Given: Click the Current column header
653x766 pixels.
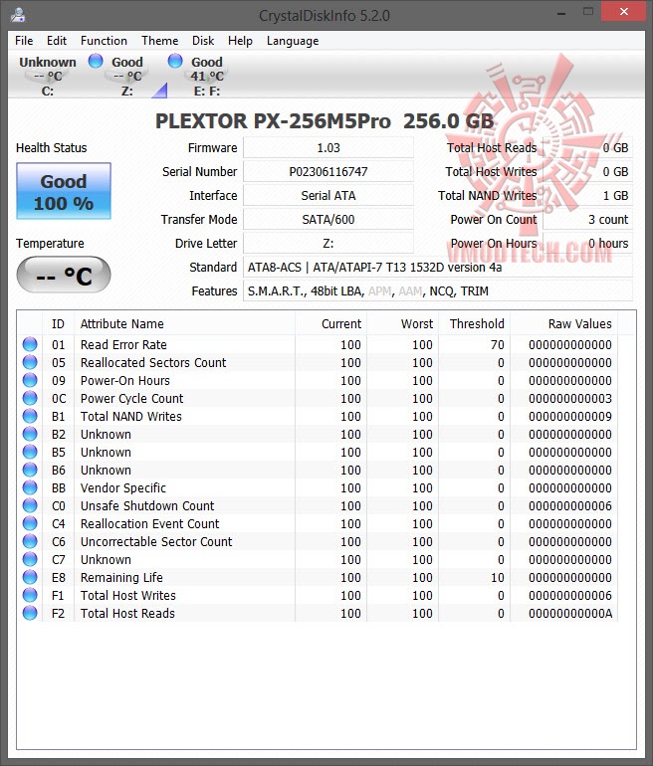Looking at the screenshot, I should point(330,324).
